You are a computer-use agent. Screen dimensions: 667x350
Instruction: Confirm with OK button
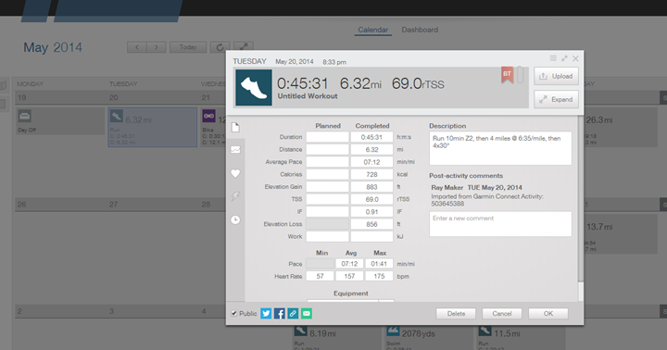coord(547,314)
